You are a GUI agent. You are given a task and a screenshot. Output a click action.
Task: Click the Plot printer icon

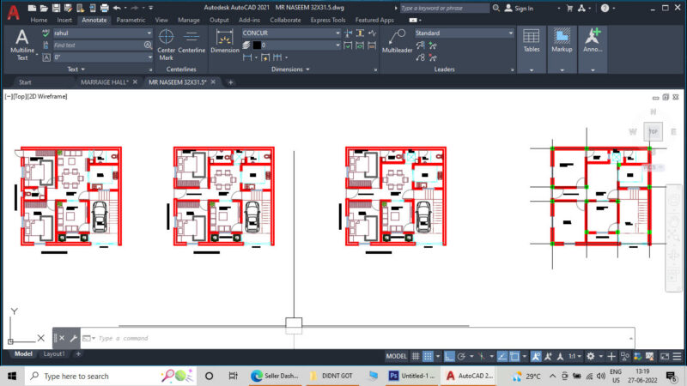pos(104,8)
